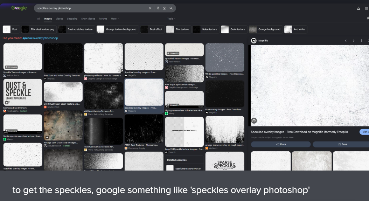The image size is (369, 201).
Task: Expand the Tools dropdown
Action: click(x=171, y=19)
